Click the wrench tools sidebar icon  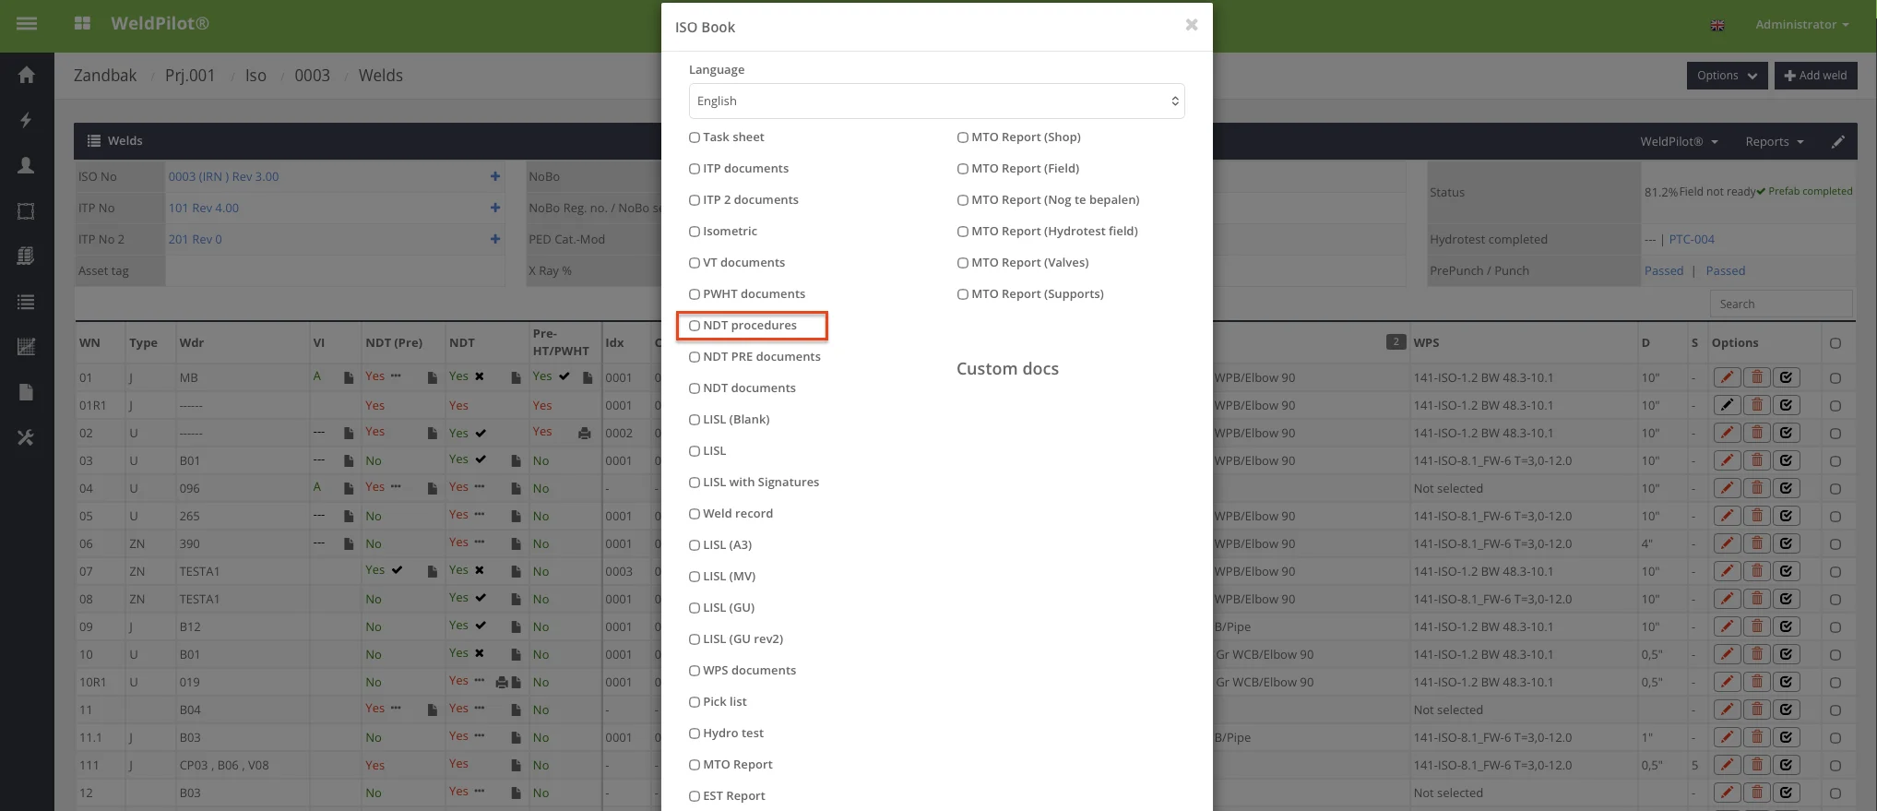(26, 437)
